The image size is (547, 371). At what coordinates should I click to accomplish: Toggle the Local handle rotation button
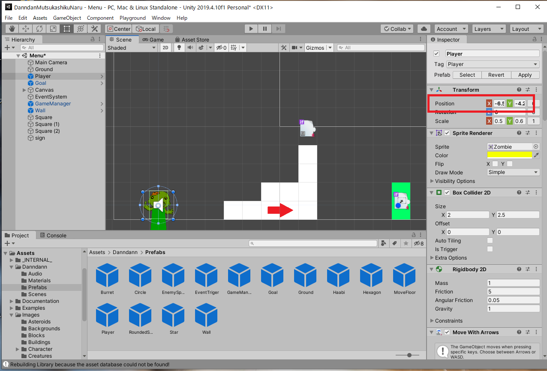click(145, 29)
